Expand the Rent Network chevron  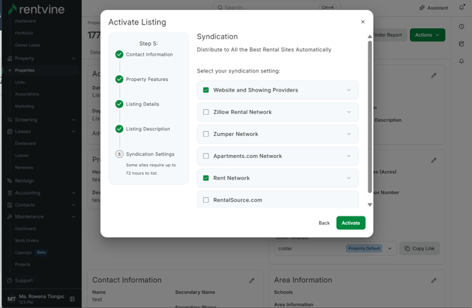(x=349, y=178)
